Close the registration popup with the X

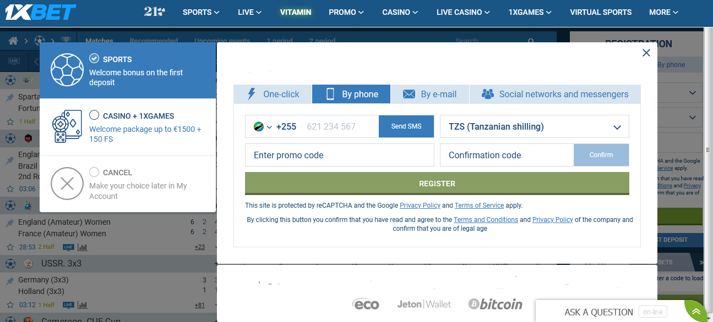pyautogui.click(x=646, y=53)
